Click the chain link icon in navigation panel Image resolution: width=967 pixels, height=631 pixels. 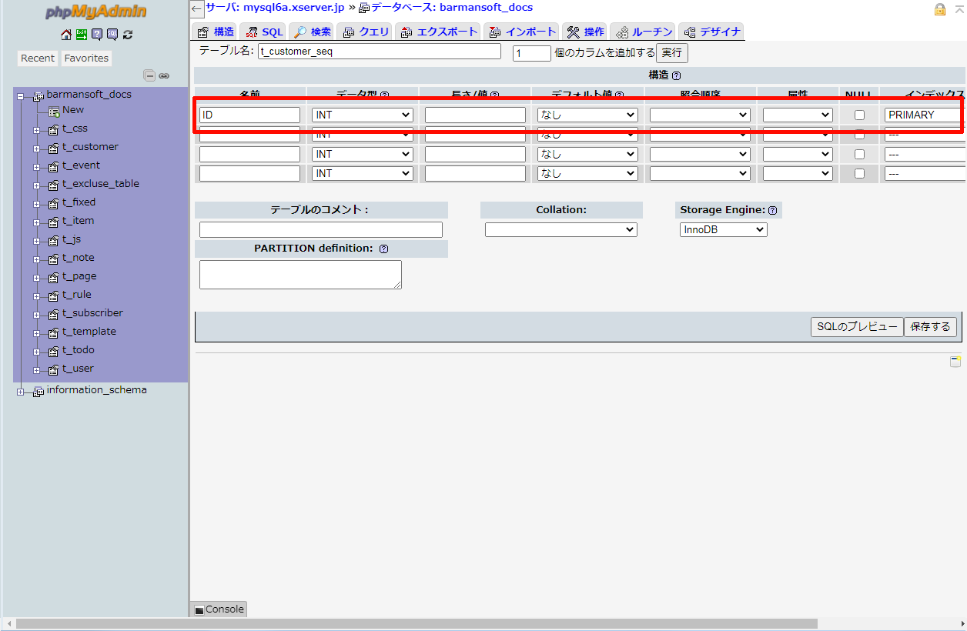point(164,75)
